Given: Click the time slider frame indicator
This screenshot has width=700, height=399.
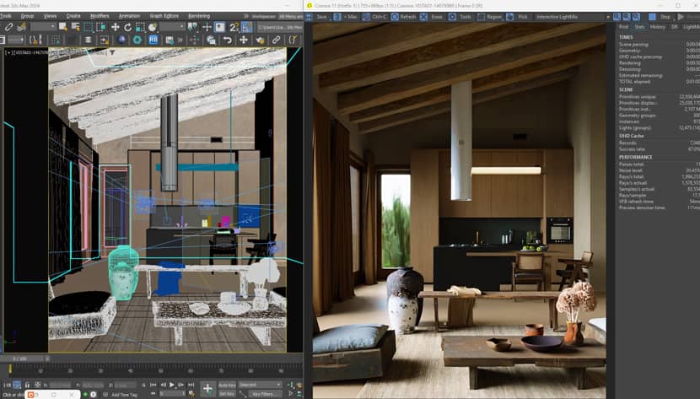Looking at the screenshot, I should pos(22,359).
